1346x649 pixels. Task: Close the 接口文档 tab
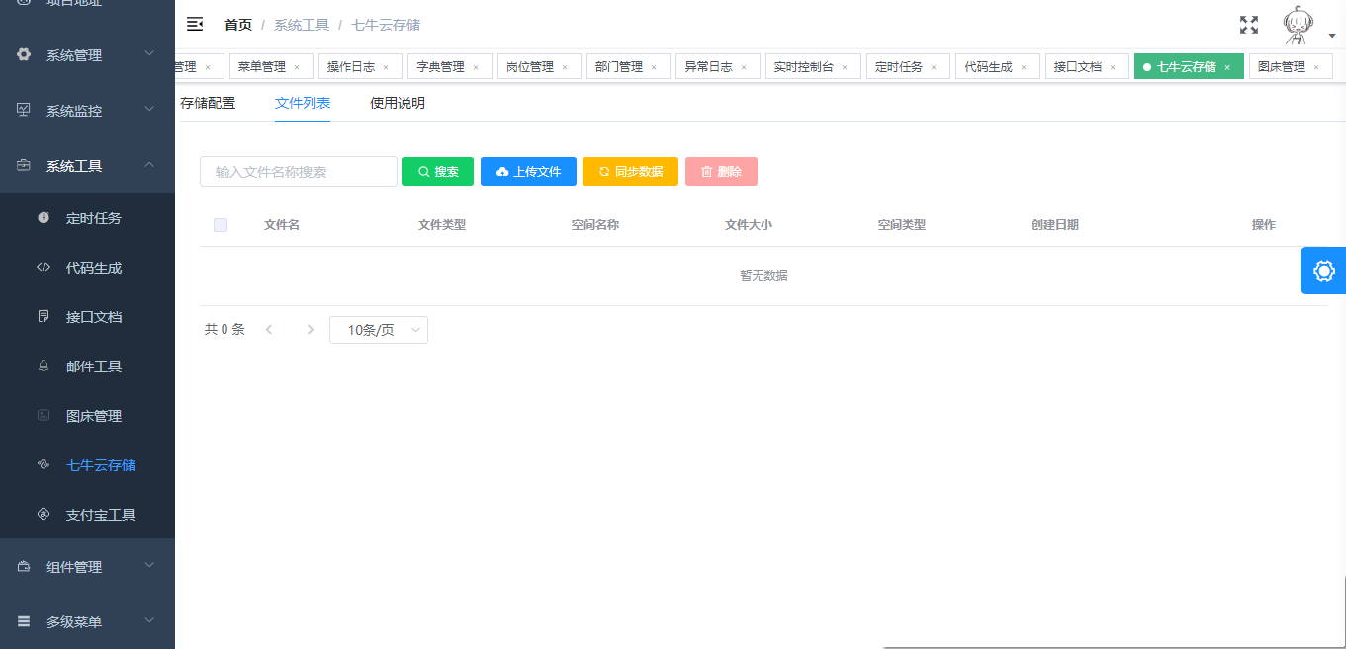(1113, 67)
